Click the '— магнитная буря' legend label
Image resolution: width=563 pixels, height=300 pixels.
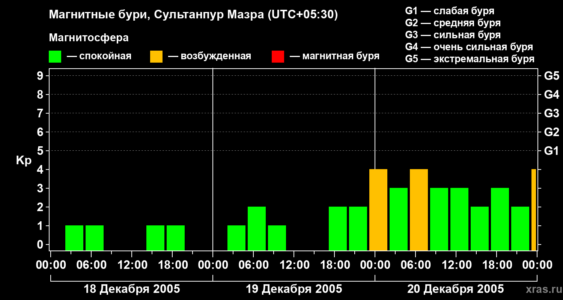tap(334, 56)
